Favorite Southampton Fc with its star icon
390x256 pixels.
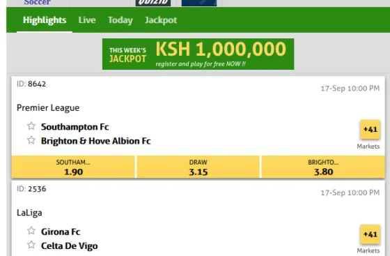31,126
